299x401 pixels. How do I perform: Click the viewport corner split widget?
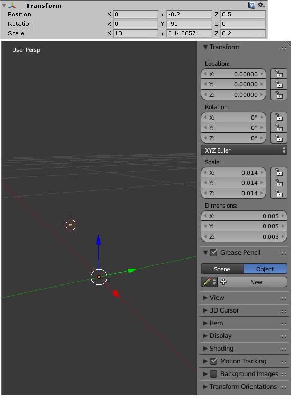288,44
